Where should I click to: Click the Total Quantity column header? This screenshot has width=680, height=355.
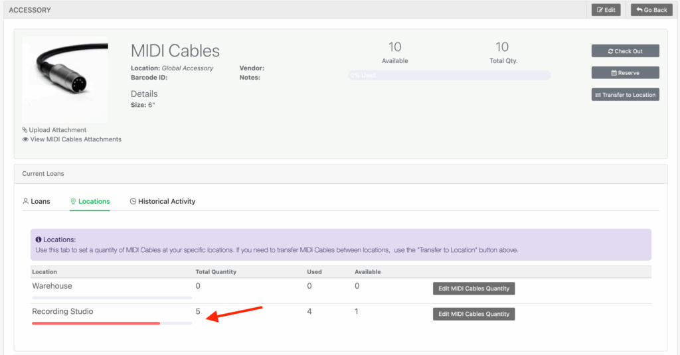tap(216, 272)
